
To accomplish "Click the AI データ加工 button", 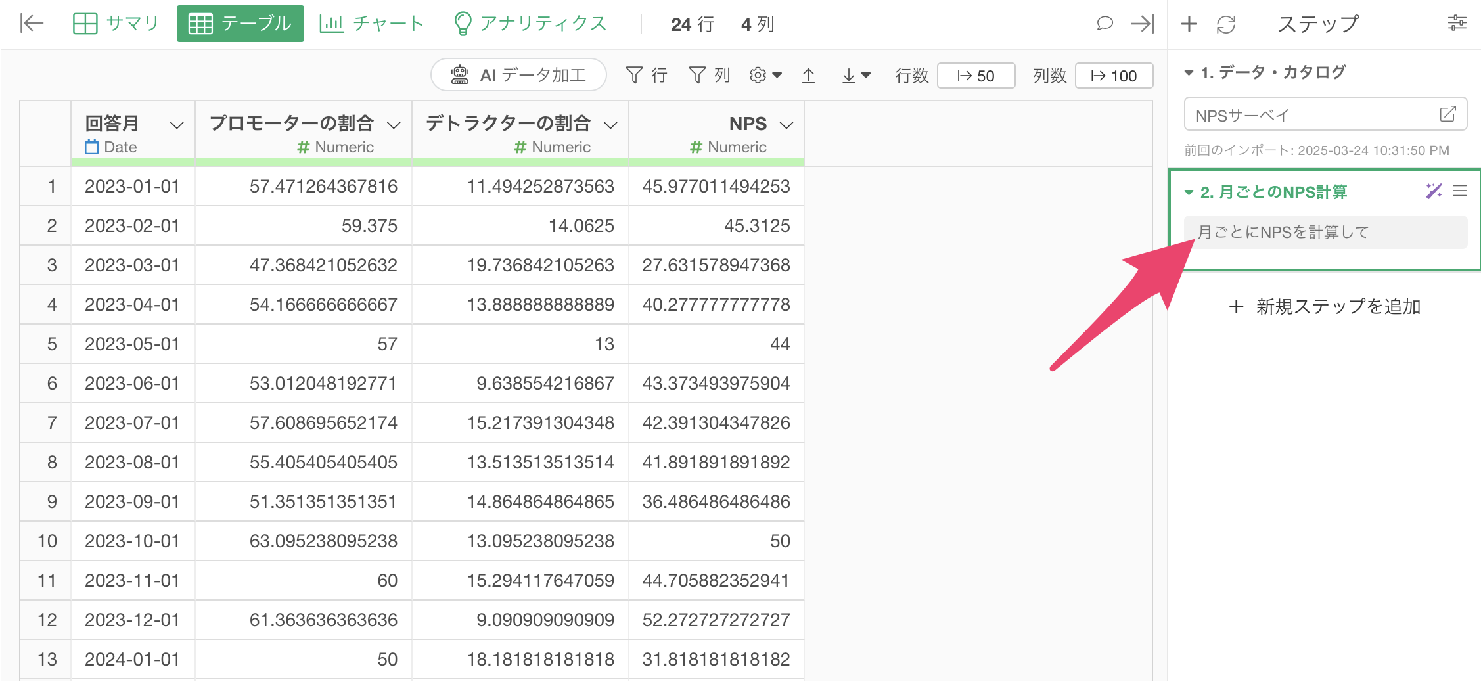I will [518, 76].
